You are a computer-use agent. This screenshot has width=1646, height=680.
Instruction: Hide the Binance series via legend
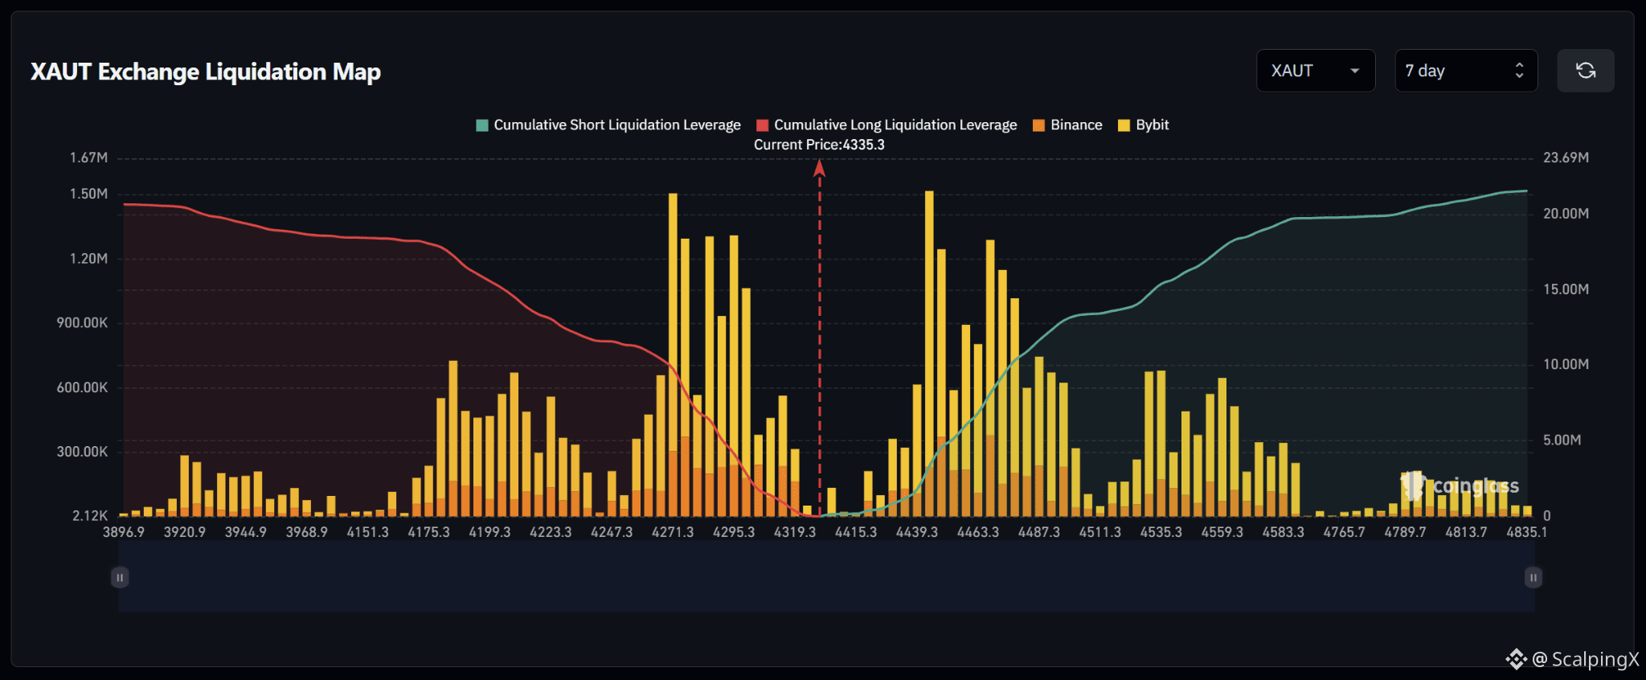pos(1067,125)
